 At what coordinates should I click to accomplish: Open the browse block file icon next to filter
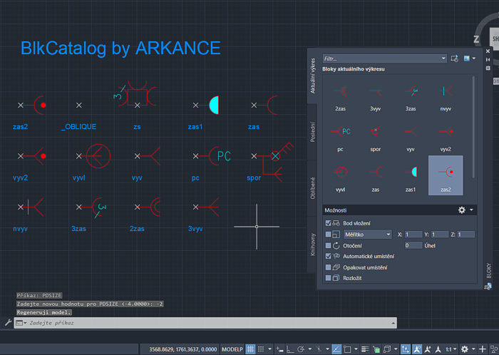(x=455, y=58)
